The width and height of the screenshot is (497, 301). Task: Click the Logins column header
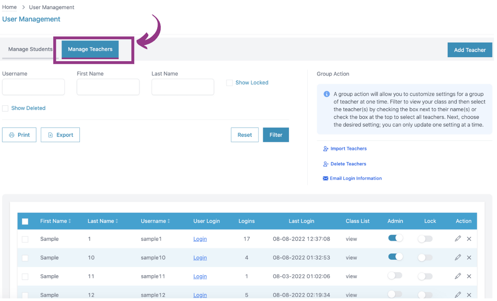[247, 221]
